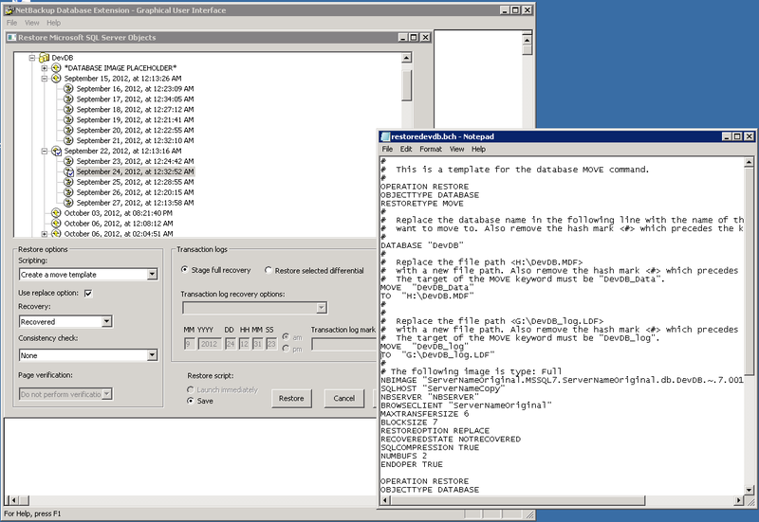Viewport: 759px width, 522px height.
Task: Click the September 20, 2012 backup image icon
Action: 68,130
